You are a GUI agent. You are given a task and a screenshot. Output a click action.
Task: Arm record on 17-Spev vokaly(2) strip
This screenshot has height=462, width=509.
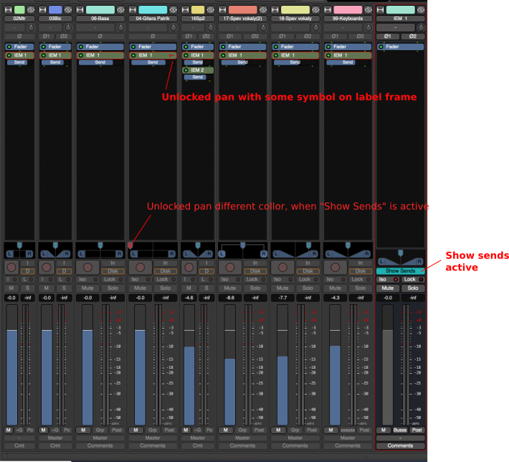pyautogui.click(x=229, y=267)
